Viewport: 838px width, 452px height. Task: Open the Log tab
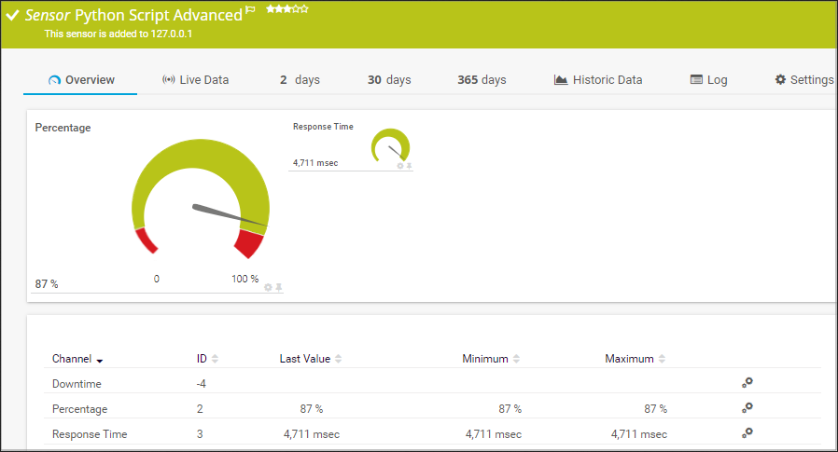tap(708, 80)
